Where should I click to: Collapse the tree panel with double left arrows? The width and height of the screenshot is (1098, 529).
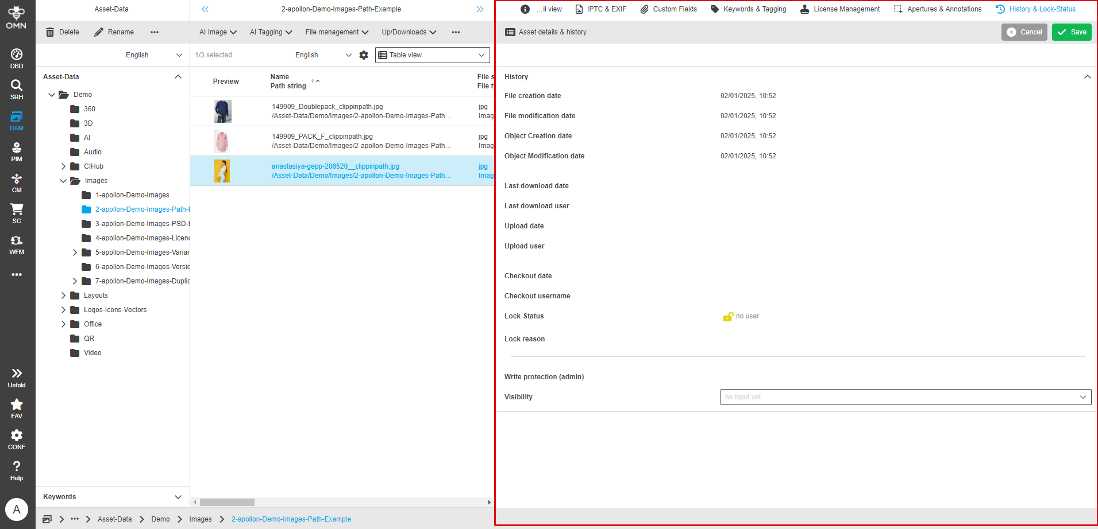click(x=205, y=9)
